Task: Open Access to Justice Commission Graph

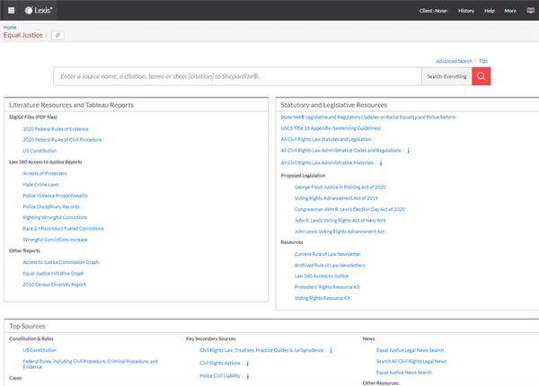Action: click(x=61, y=262)
